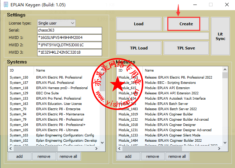Click the Systems list scroll-down arrow
Viewport: 235px width, 168px height.
point(102,142)
